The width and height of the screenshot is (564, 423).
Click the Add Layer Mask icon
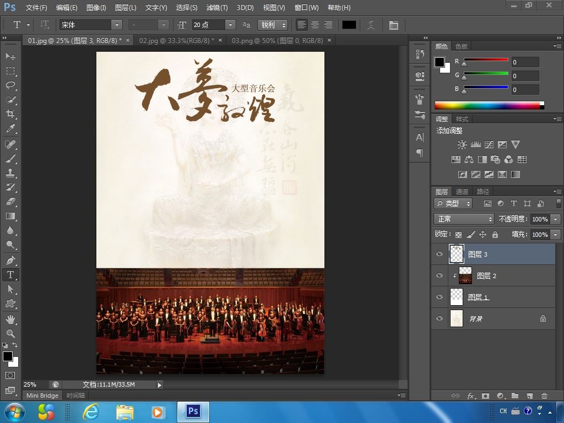[x=485, y=395]
